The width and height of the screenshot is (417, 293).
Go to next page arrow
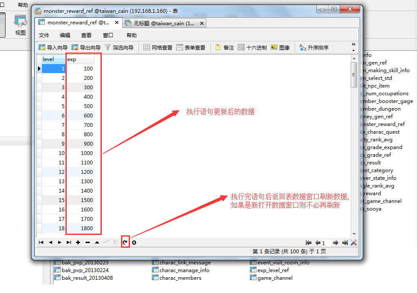point(336,243)
